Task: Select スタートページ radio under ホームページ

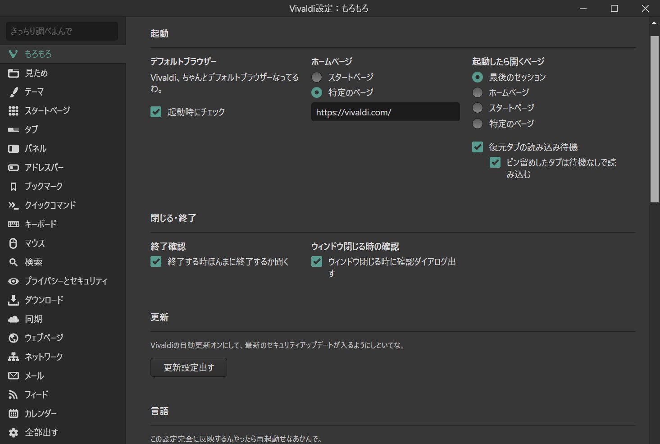Action: point(317,77)
